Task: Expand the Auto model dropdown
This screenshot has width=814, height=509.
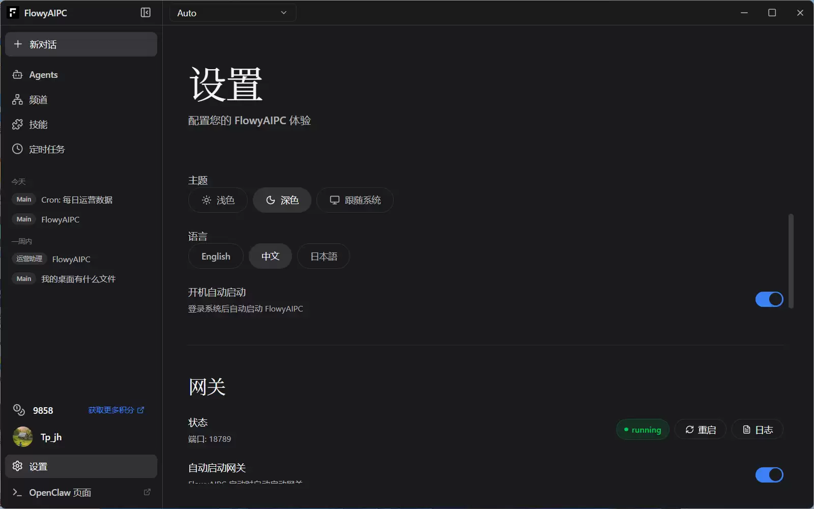Action: 232,13
